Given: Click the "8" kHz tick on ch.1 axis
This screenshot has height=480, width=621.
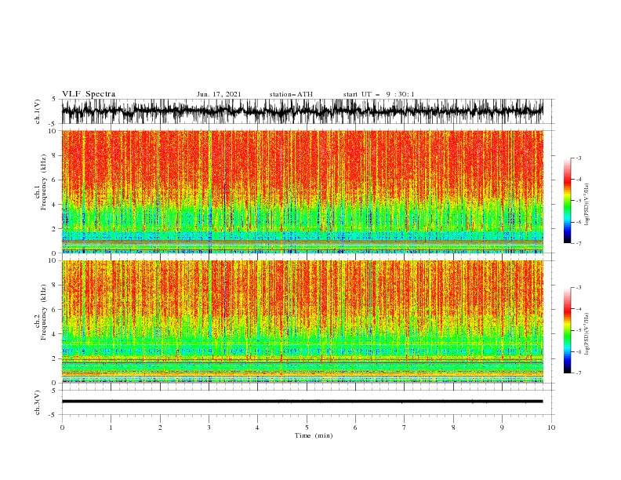Looking at the screenshot, I should (x=55, y=155).
